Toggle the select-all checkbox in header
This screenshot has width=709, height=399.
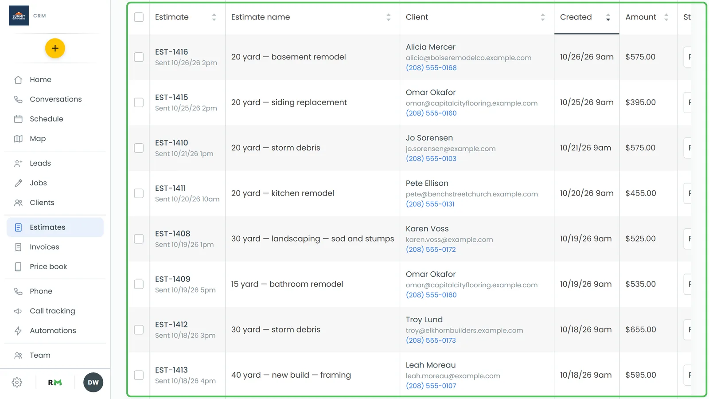(139, 17)
